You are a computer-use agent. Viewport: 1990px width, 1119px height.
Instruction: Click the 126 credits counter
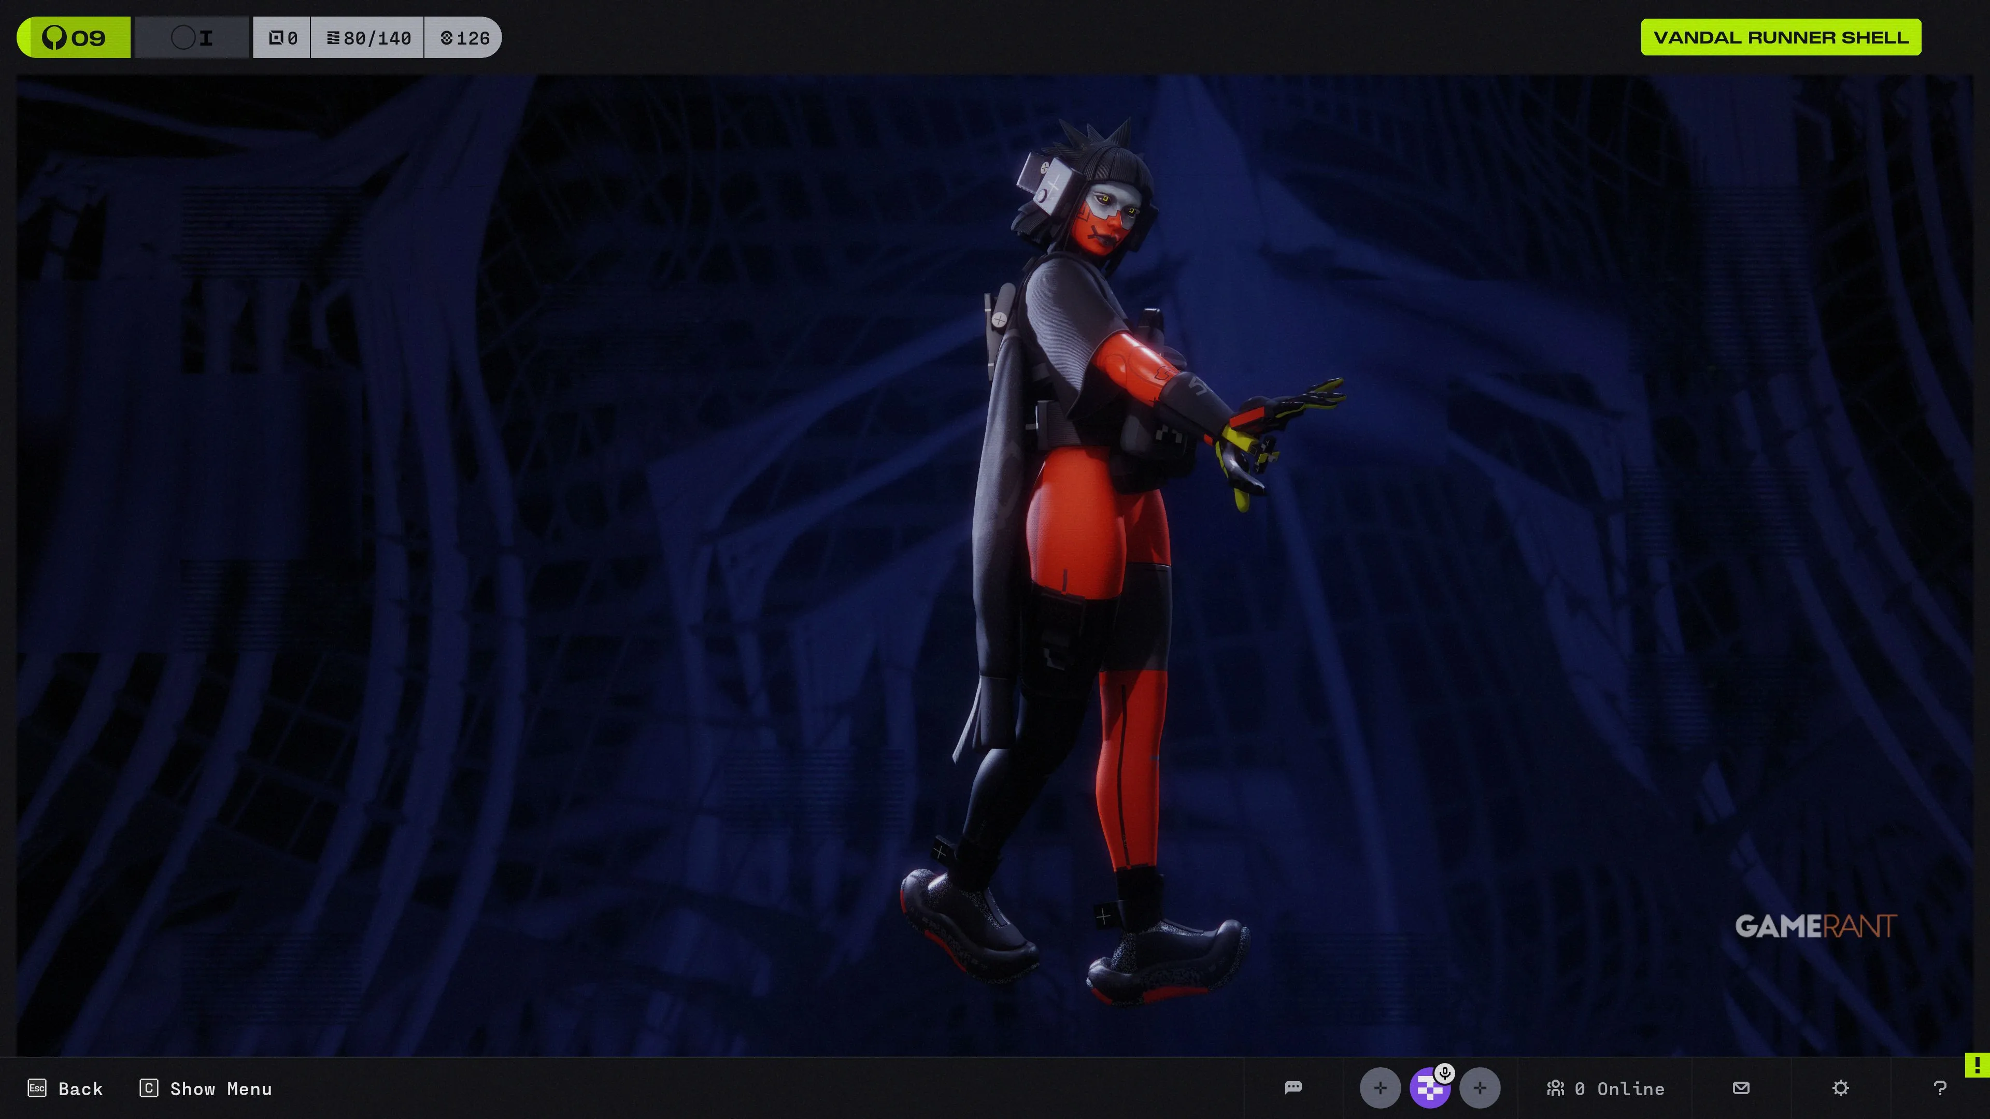pyautogui.click(x=463, y=37)
